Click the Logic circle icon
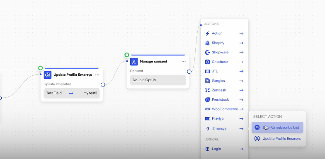Viewport: 325px width, 159px height. 207,149
